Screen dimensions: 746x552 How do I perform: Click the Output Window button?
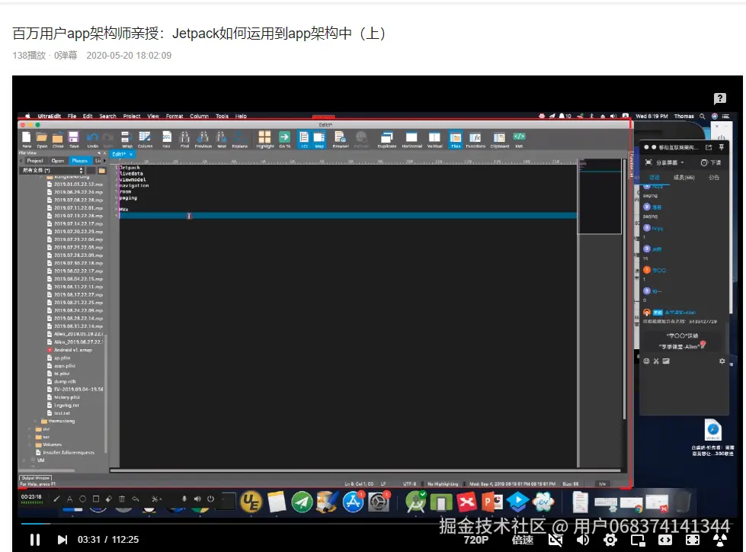click(35, 478)
